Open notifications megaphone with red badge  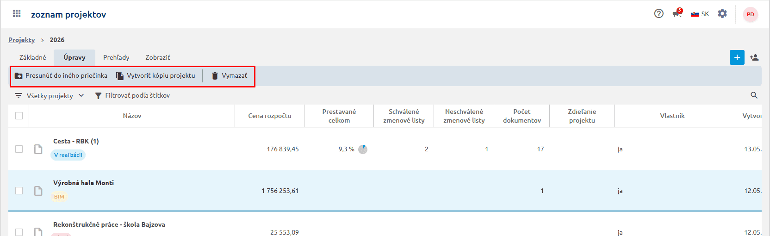click(x=677, y=13)
